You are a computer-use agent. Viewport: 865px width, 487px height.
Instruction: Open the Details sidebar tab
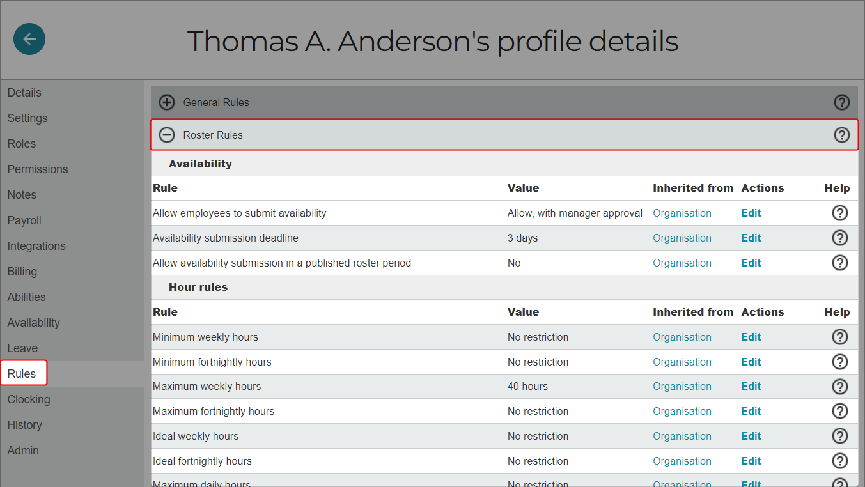24,93
